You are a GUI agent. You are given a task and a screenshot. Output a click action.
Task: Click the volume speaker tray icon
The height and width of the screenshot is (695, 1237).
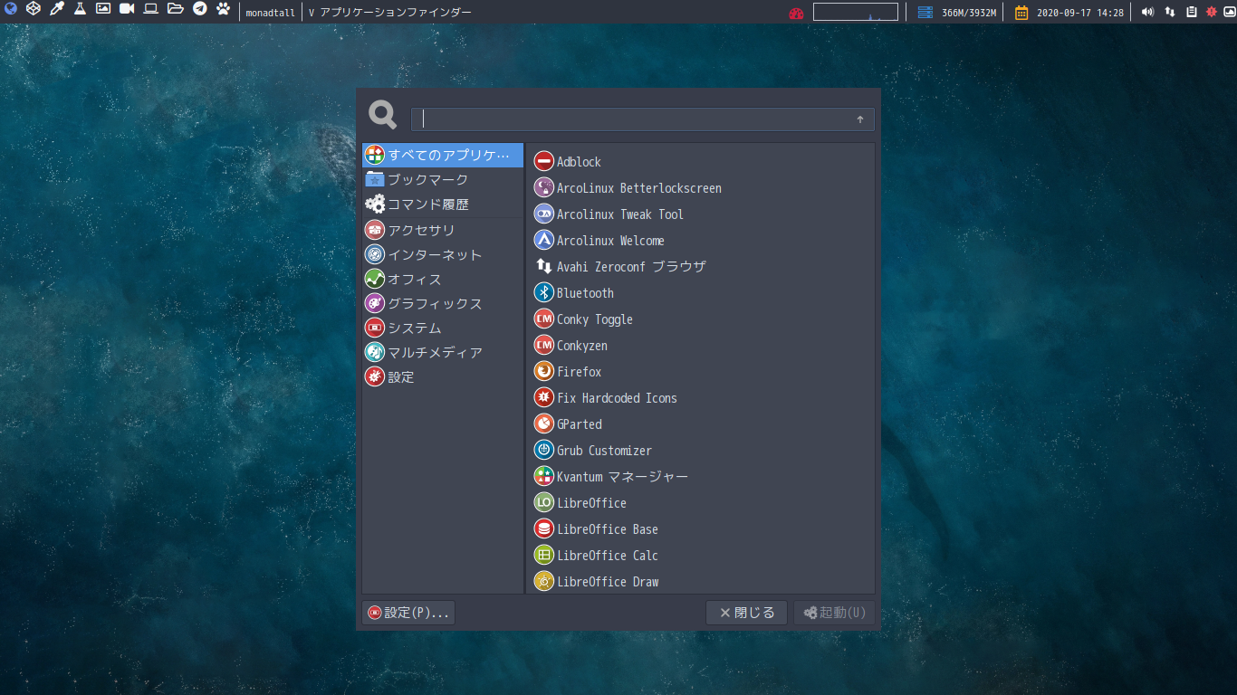pyautogui.click(x=1148, y=12)
